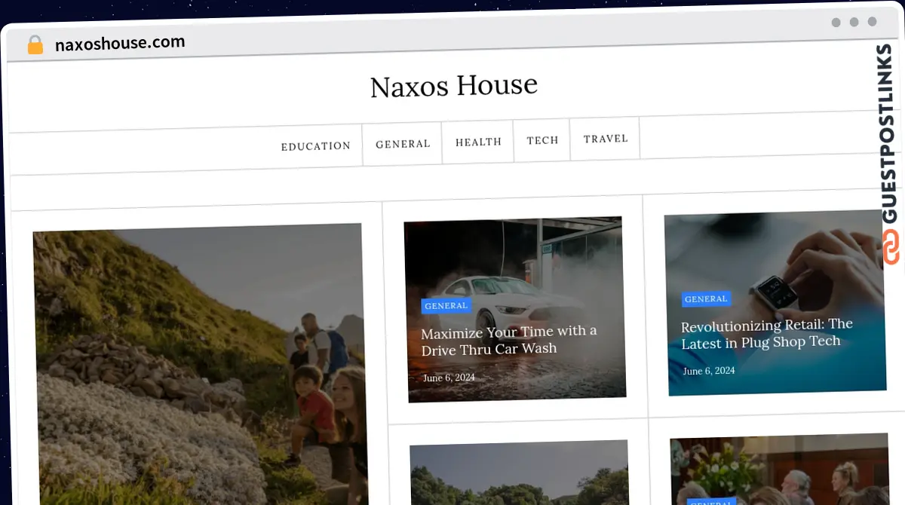Open Maximize Your Time with a Drive Thru Car Wash
The width and height of the screenshot is (905, 505).
pos(509,340)
